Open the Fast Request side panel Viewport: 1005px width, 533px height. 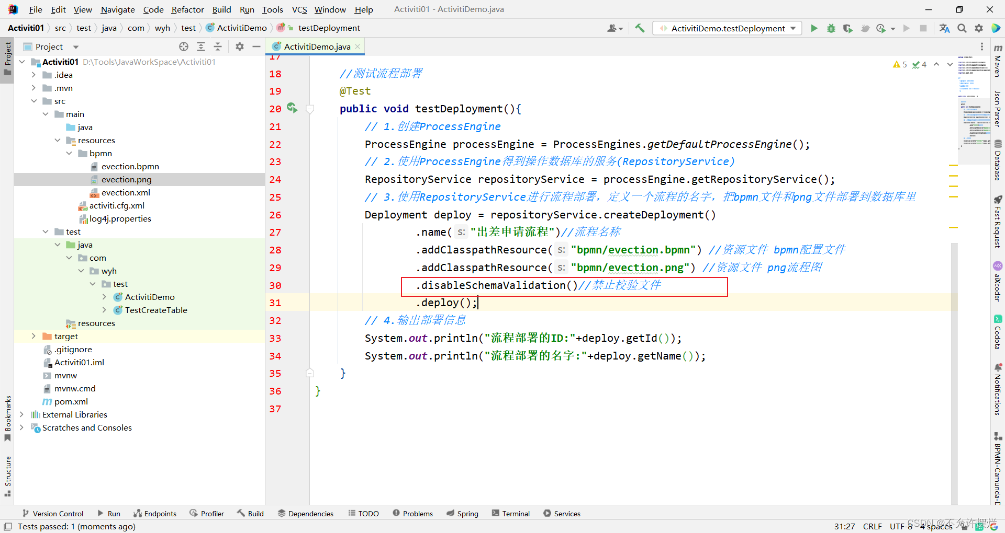[998, 222]
